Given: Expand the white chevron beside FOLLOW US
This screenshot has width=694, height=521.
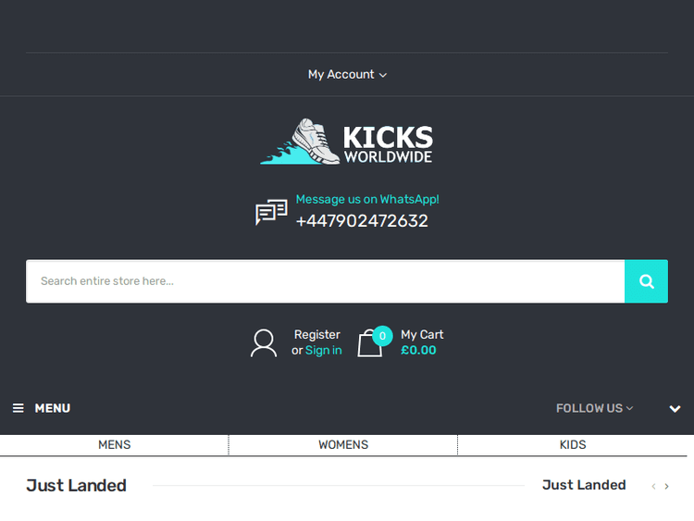Looking at the screenshot, I should pyautogui.click(x=675, y=409).
